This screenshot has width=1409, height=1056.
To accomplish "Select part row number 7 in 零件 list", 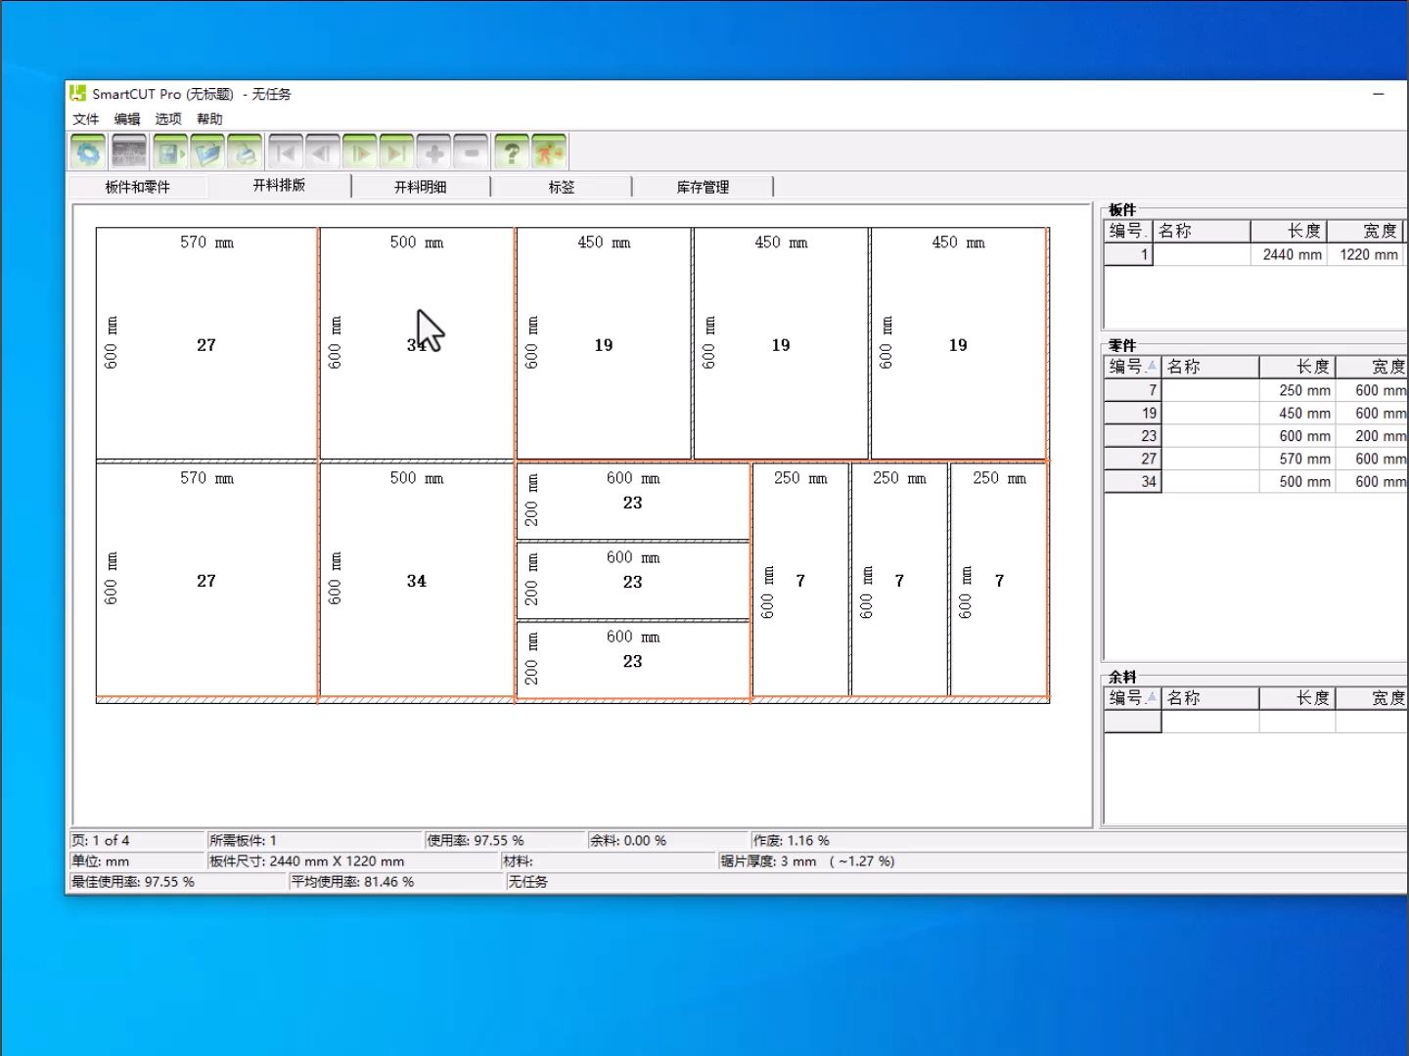I will (x=1255, y=390).
